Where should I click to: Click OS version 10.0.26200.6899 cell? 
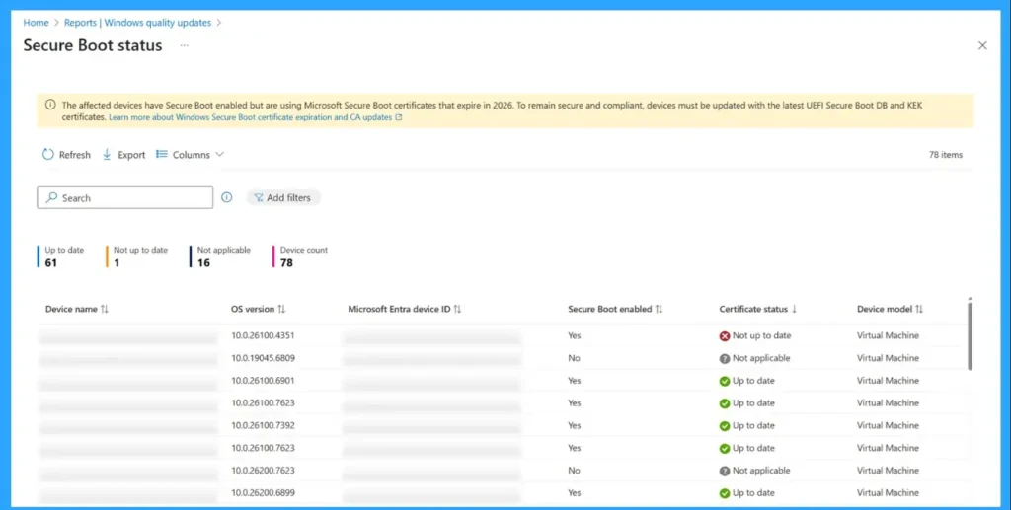[263, 492]
